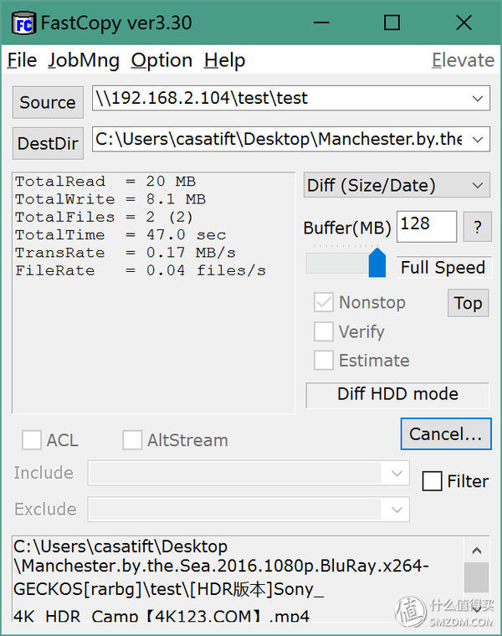Open the Diff (Size/Date) mode dropdown
The image size is (502, 636).
[478, 186]
